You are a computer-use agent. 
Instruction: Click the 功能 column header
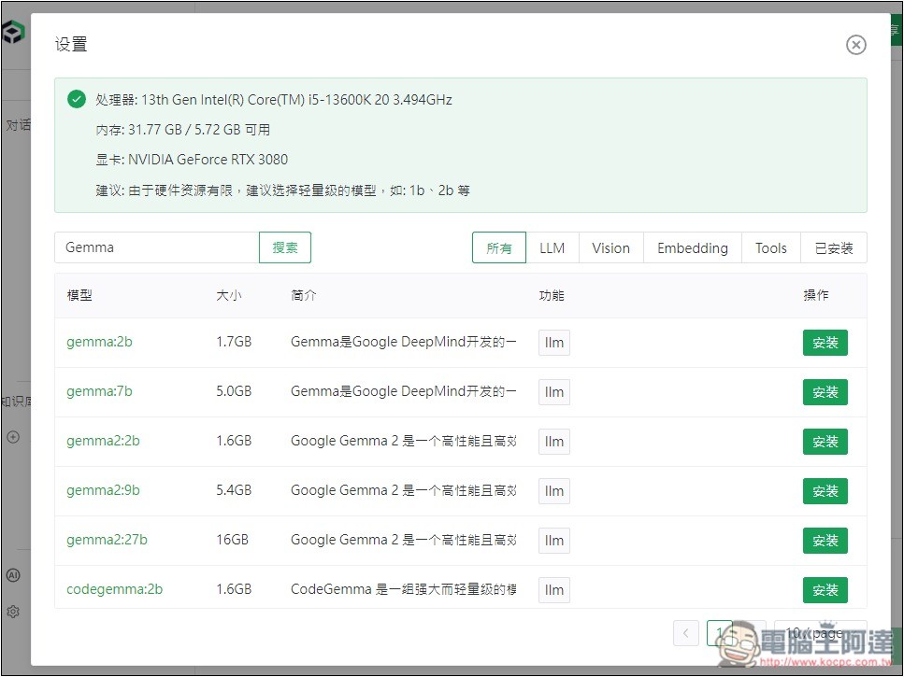552,295
